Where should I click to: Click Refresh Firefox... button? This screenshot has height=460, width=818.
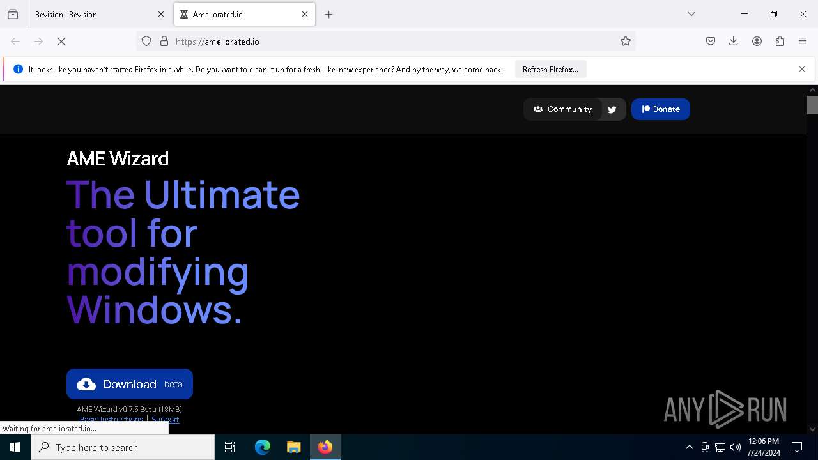click(550, 69)
